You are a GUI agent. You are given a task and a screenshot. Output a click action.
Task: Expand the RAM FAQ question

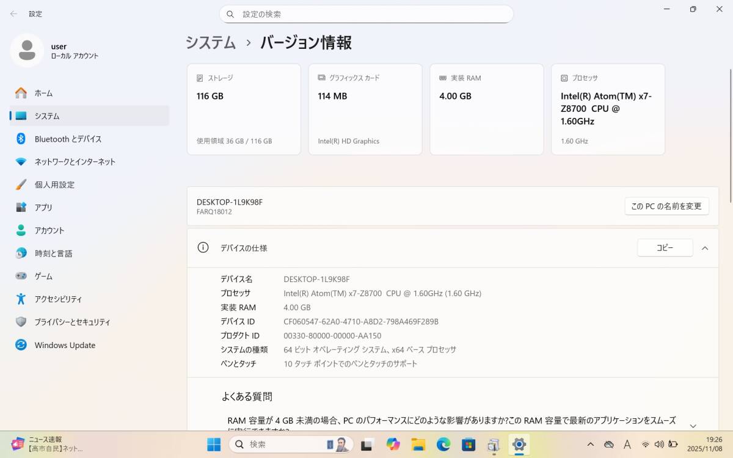pos(693,426)
